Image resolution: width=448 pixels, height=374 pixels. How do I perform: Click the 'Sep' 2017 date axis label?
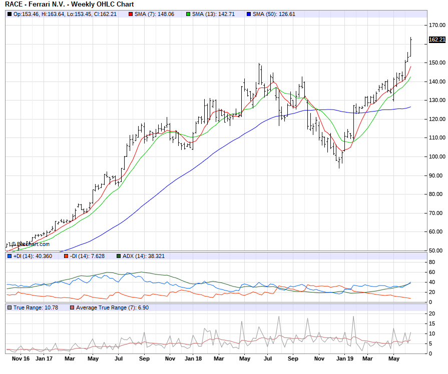[144, 358]
